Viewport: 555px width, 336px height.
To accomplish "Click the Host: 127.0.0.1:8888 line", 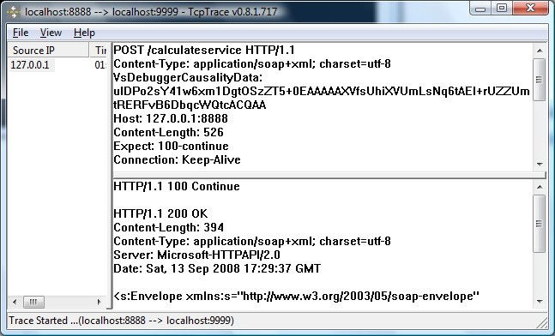I will 171,118.
